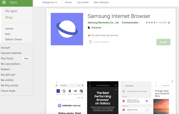179x114 pixels.
Task: Open Parent Guide link
Action: [x=8, y=91]
